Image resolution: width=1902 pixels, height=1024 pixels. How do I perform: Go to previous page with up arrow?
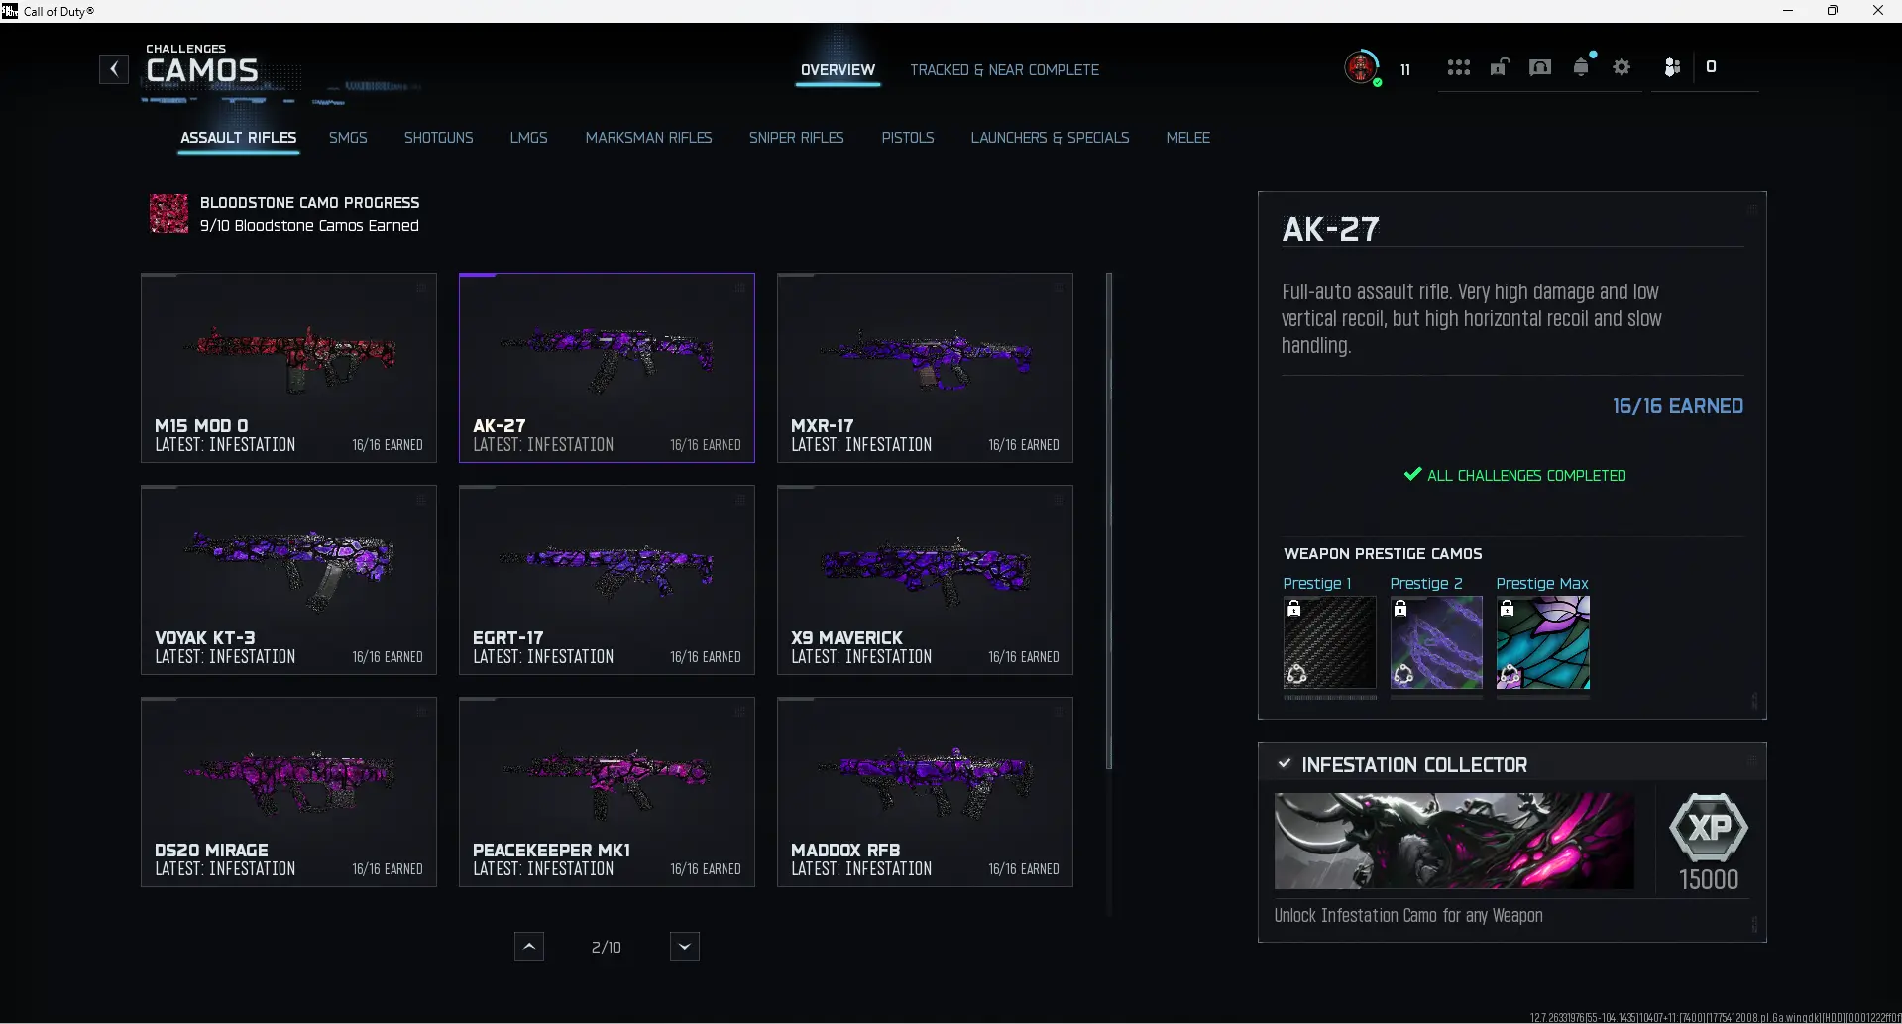click(x=529, y=947)
